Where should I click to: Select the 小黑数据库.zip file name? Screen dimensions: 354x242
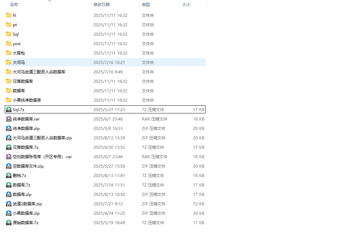[x=26, y=213]
